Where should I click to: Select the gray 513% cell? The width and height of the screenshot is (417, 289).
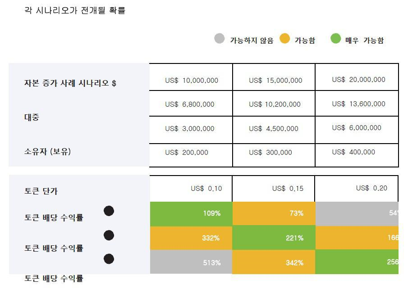click(x=191, y=262)
